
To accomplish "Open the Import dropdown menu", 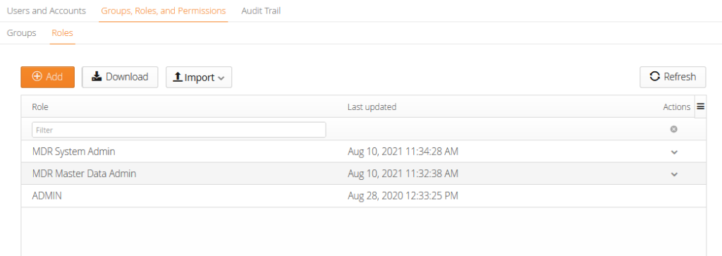I will 199,78.
